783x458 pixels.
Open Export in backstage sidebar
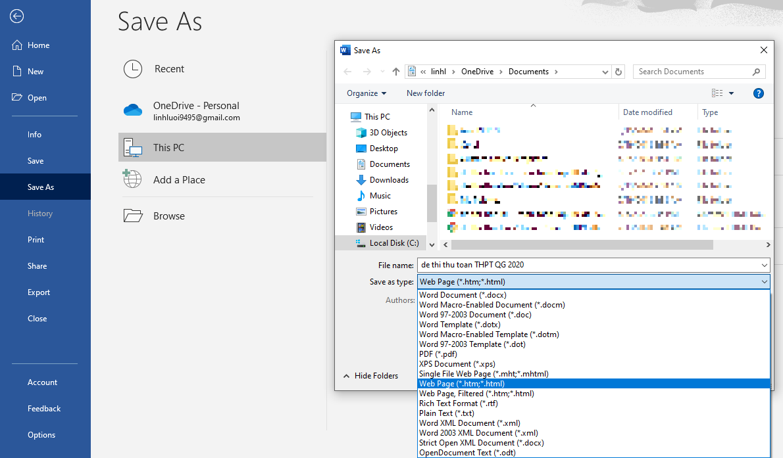pos(39,292)
